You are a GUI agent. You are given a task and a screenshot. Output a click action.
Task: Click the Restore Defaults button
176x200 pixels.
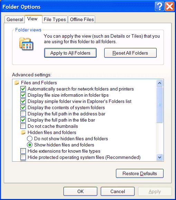coord(140,173)
